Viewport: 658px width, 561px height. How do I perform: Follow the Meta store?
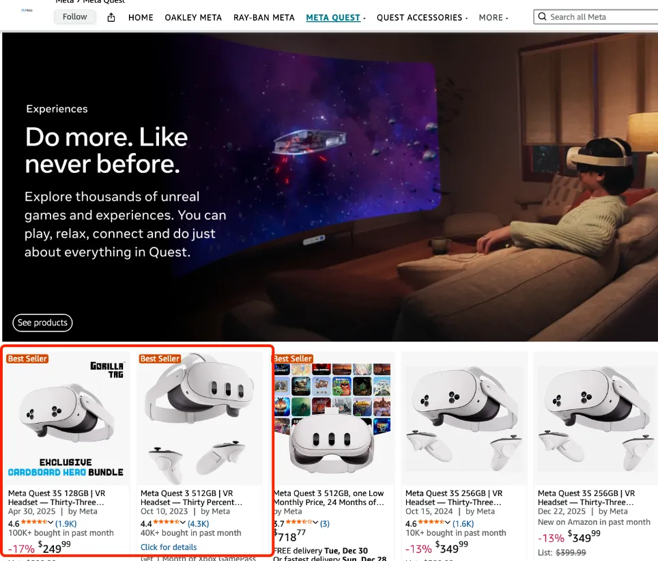tap(74, 17)
